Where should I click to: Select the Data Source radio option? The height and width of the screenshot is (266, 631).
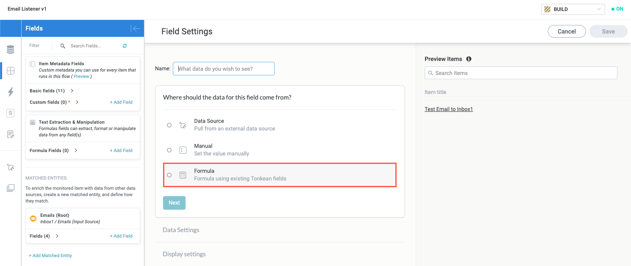[x=169, y=125]
